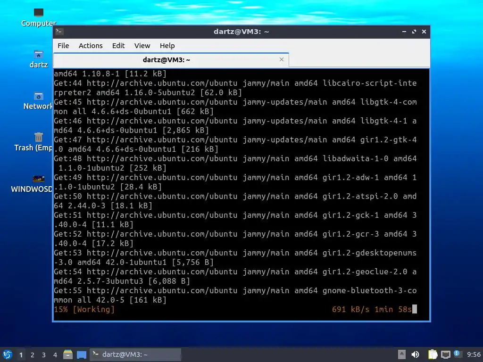
Task: Open the clipboard manager tray icon
Action: pos(433,354)
